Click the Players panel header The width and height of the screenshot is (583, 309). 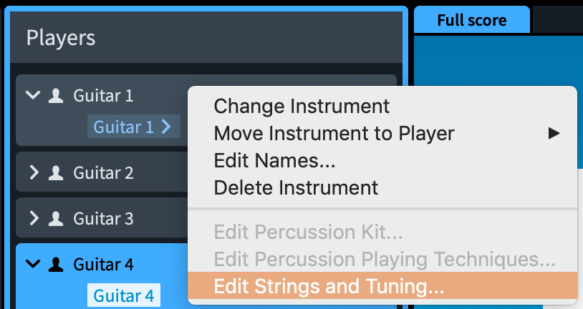(x=61, y=38)
